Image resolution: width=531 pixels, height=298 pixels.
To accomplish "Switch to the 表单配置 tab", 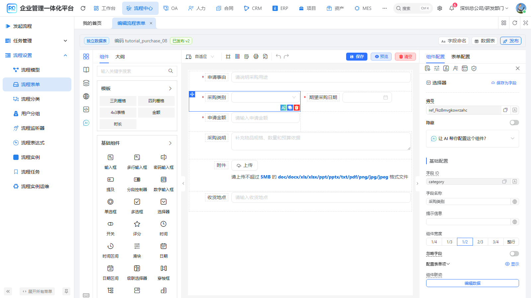I will [461, 57].
